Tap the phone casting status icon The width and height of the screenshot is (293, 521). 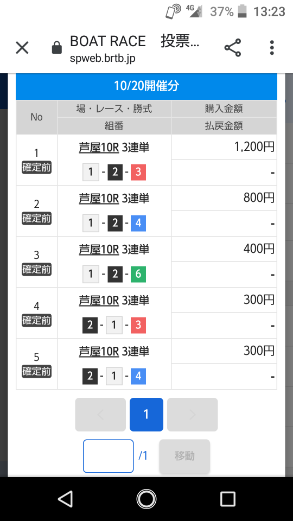[173, 11]
